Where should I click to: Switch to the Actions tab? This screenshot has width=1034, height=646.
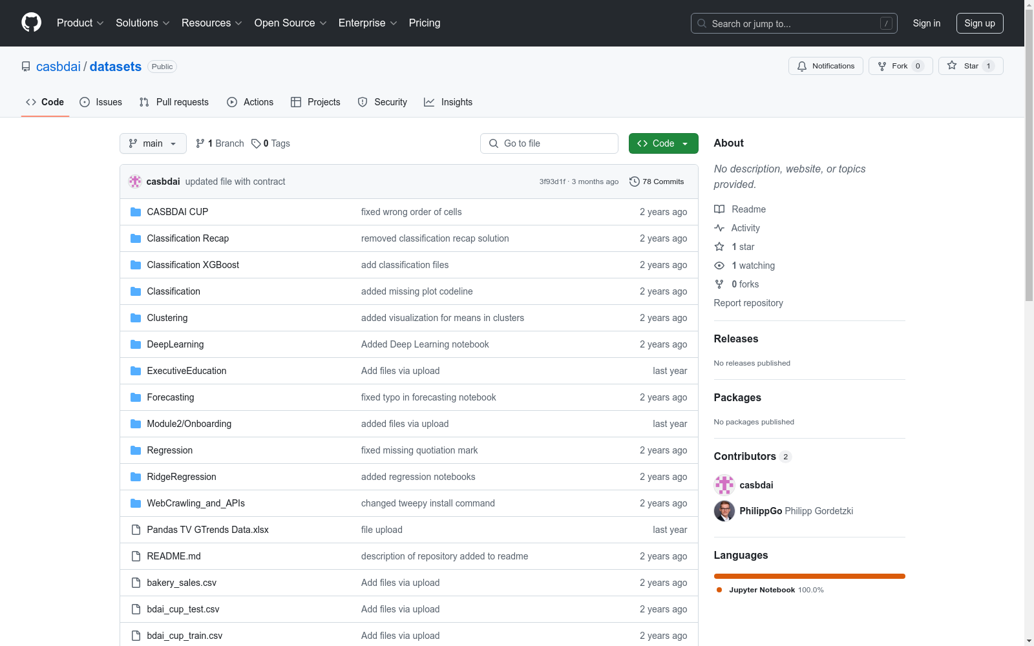[250, 102]
